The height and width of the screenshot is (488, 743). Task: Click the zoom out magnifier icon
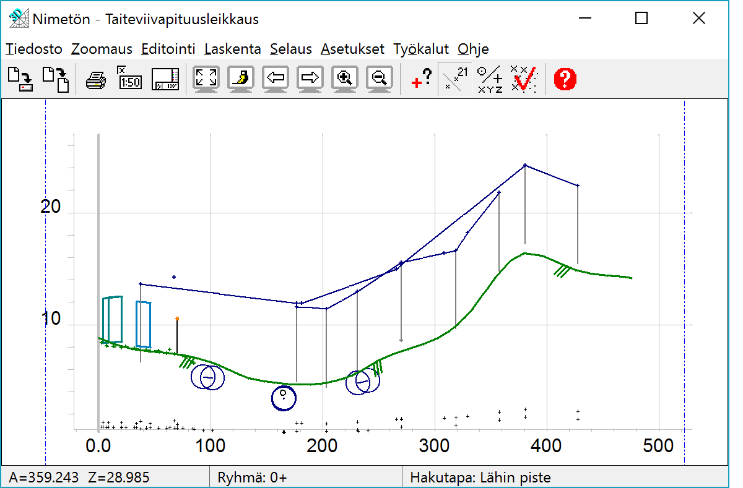(380, 79)
